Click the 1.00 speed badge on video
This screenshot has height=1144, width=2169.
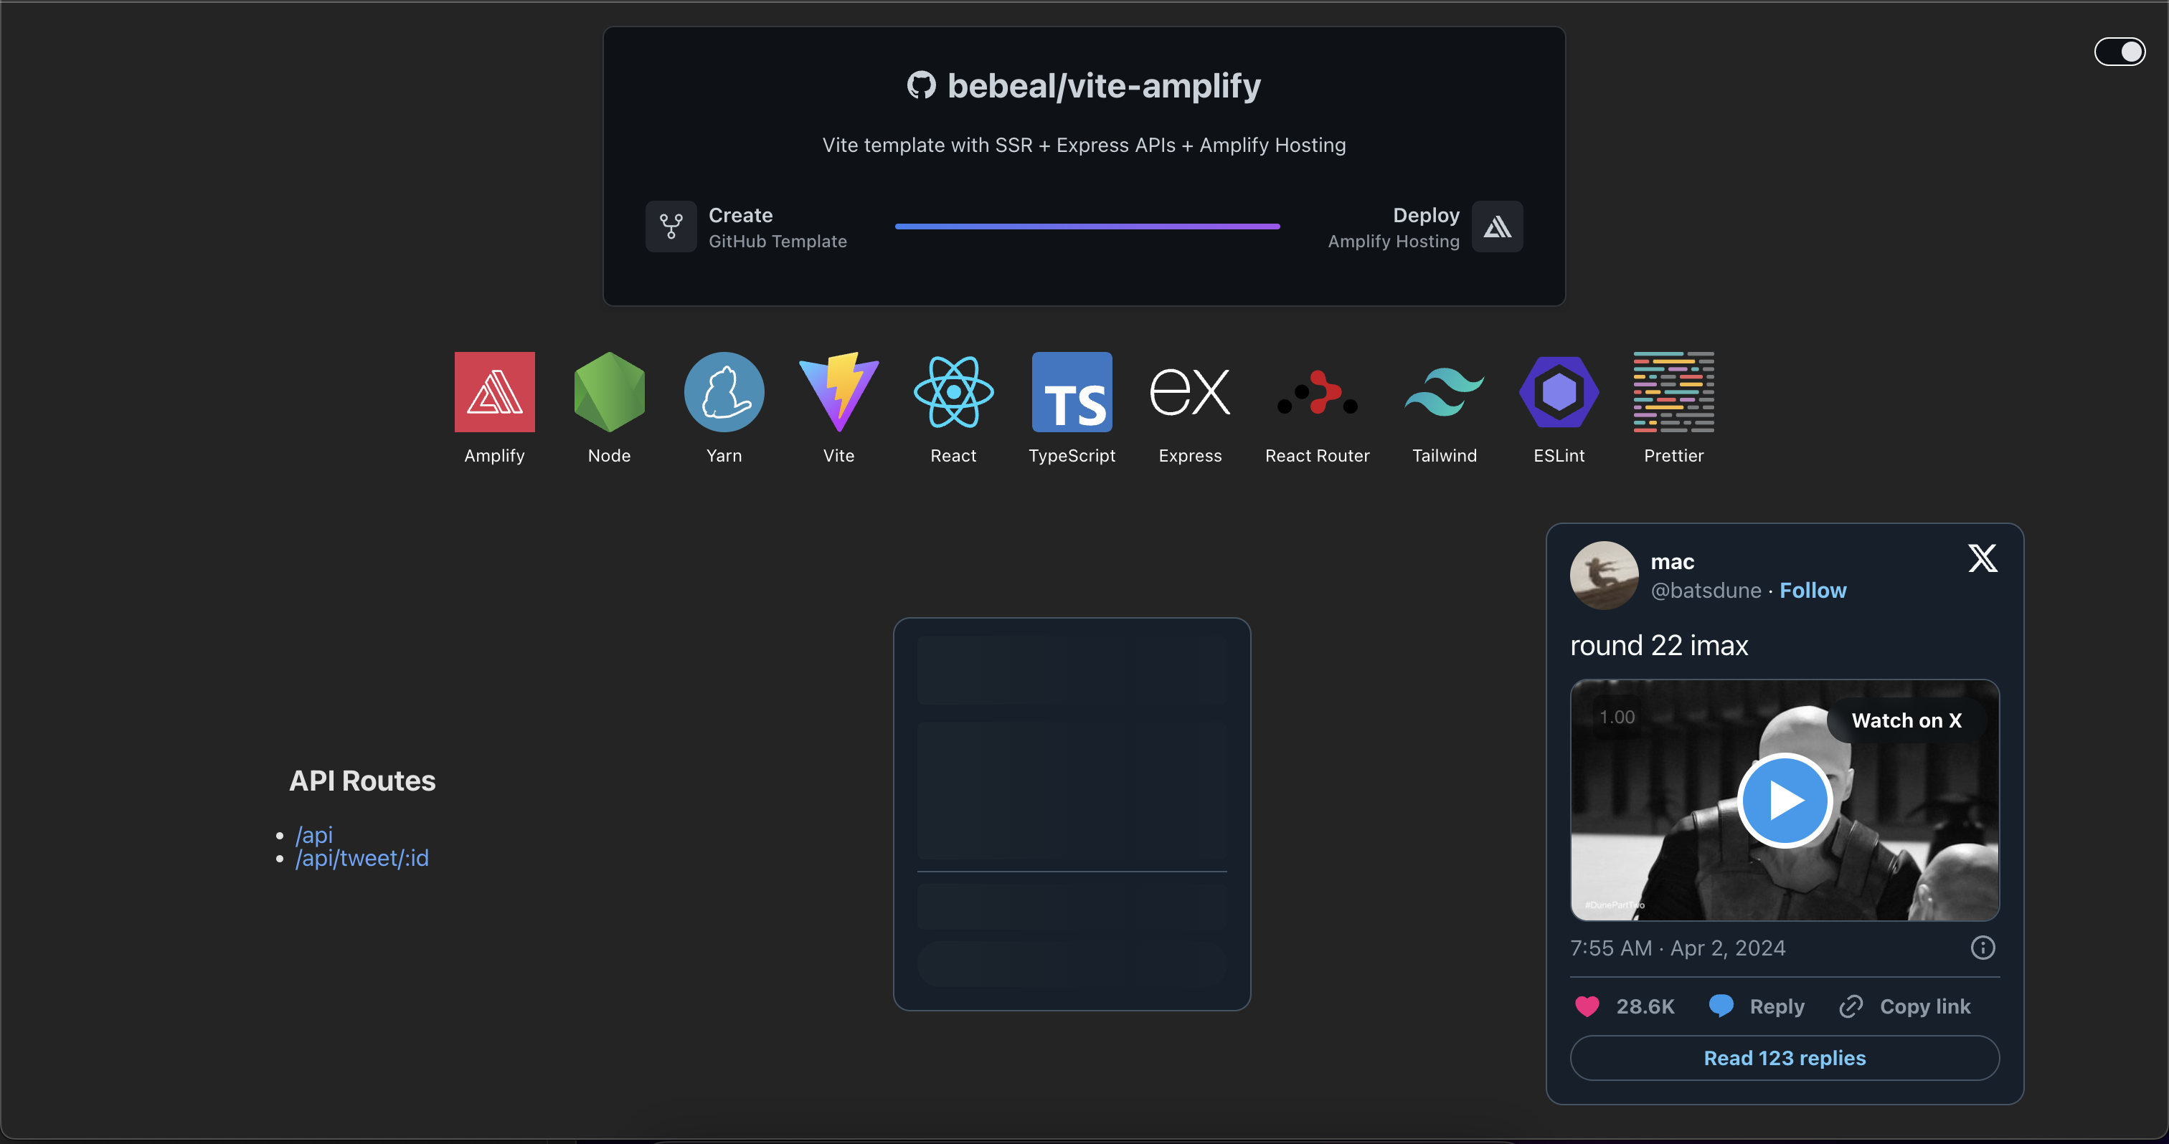click(x=1617, y=718)
